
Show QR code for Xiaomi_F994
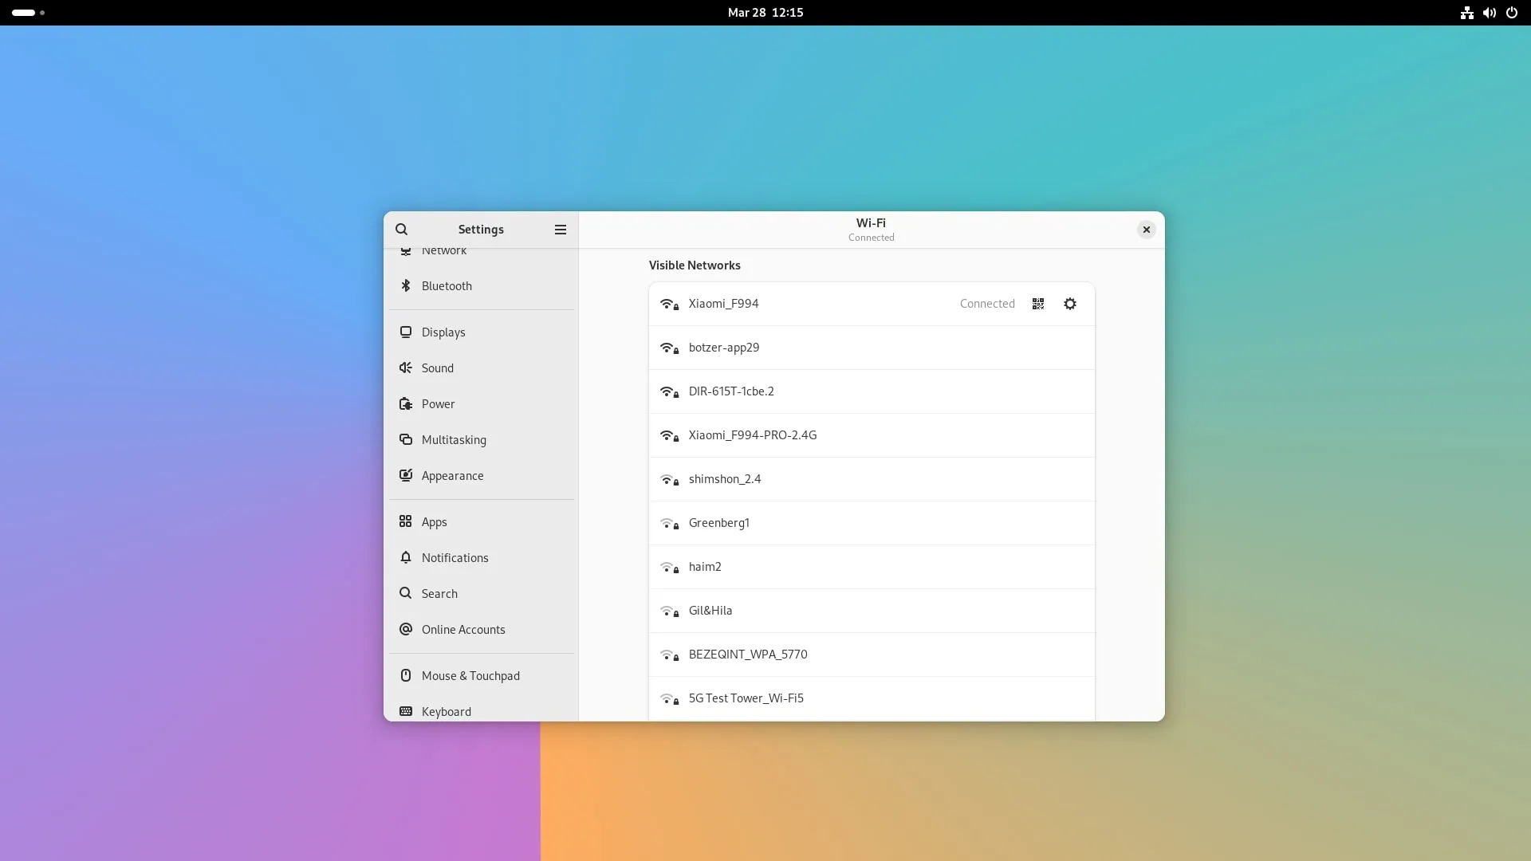[x=1038, y=304]
